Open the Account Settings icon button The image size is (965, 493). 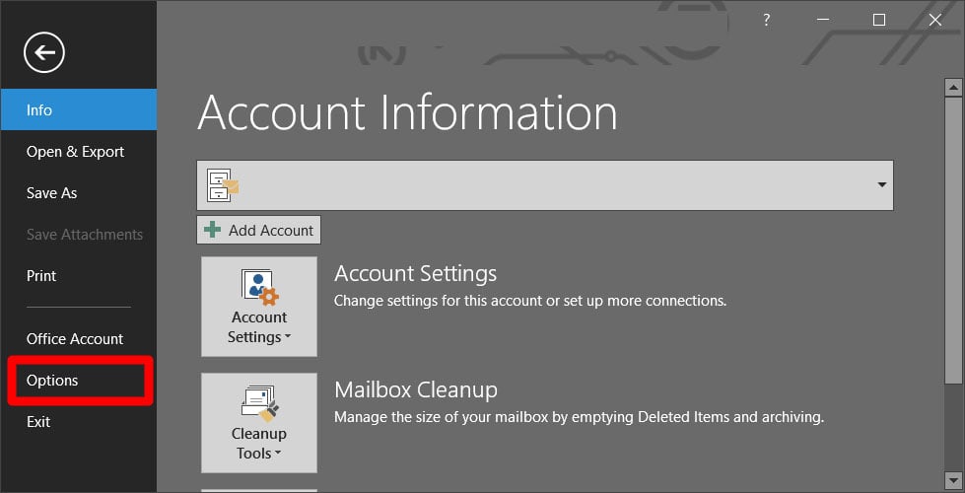(x=259, y=307)
